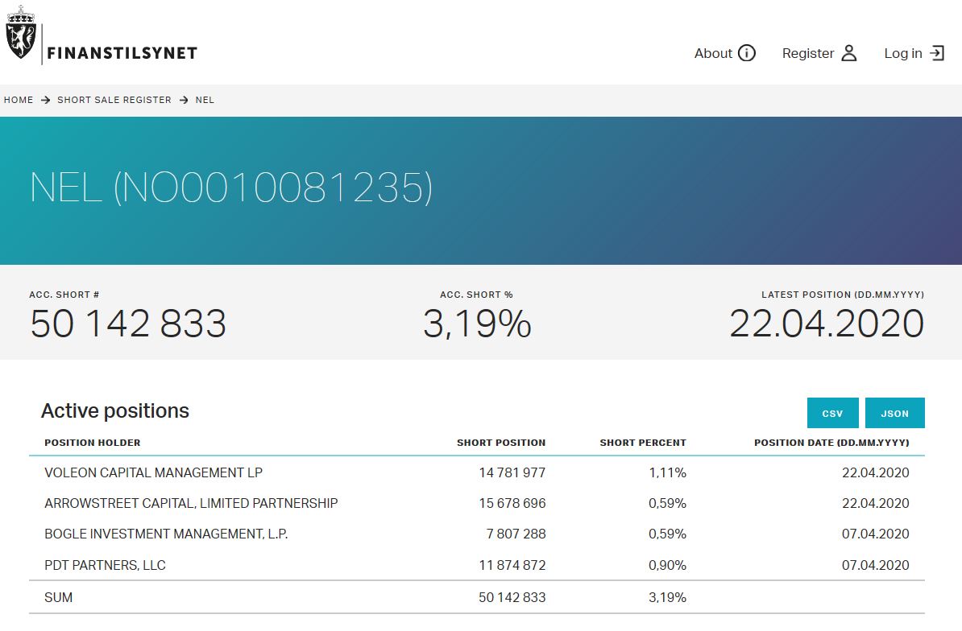
Task: Download active positions as CSV
Action: pyautogui.click(x=832, y=413)
